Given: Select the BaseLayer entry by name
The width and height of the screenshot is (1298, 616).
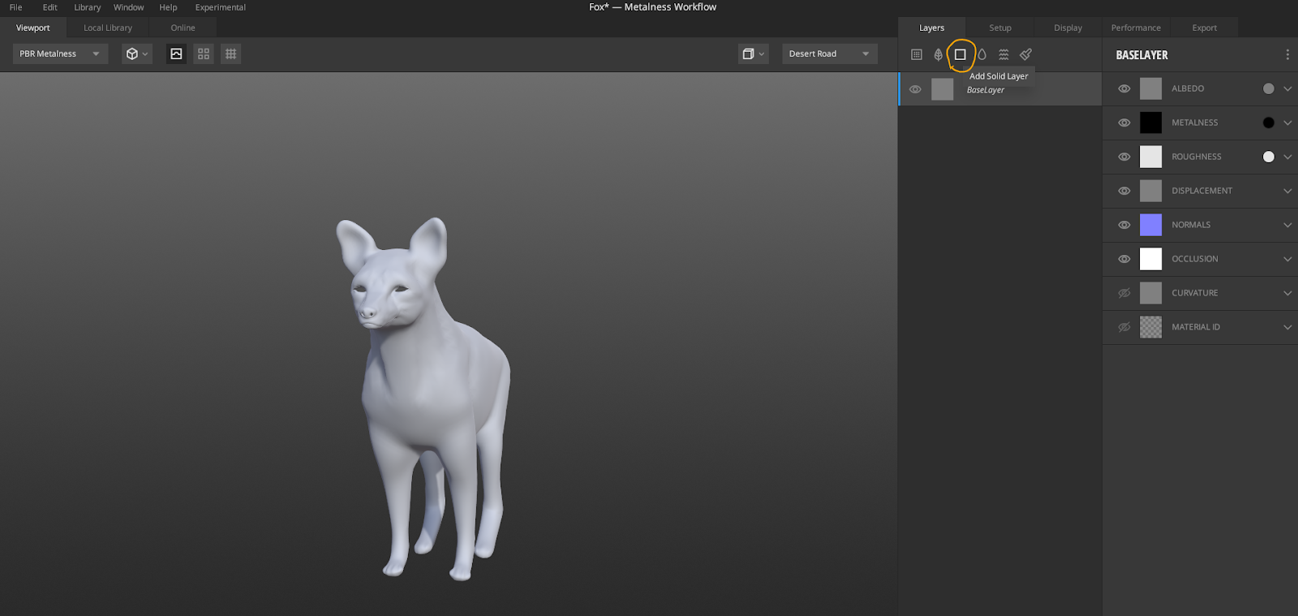Looking at the screenshot, I should coord(985,90).
